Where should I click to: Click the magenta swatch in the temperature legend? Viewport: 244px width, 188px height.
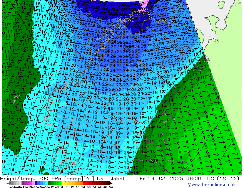[x=31, y=183]
